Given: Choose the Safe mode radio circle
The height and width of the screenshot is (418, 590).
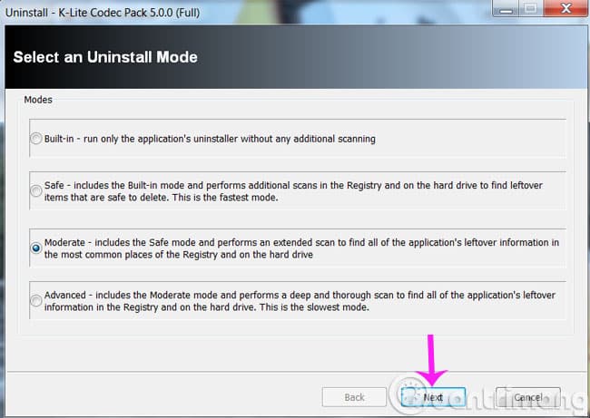Looking at the screenshot, I should [36, 191].
